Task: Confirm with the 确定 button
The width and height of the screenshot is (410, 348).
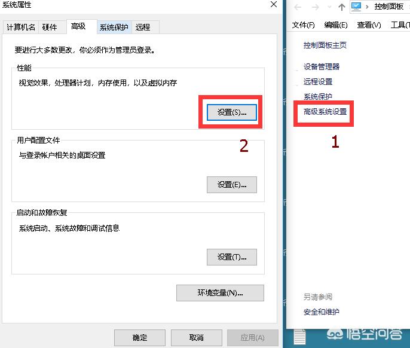Action: (140, 338)
